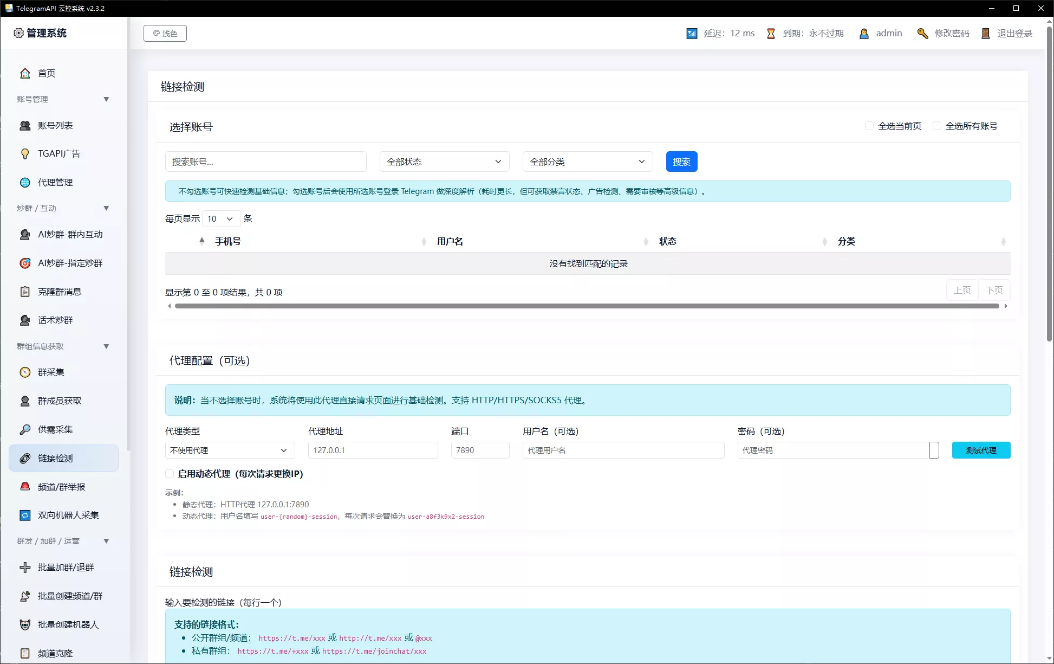Click the horizontal table scrollbar
Screen dimensions: 1054x664
(587, 306)
